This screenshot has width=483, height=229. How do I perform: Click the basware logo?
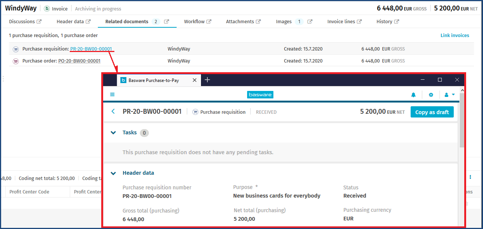point(260,95)
